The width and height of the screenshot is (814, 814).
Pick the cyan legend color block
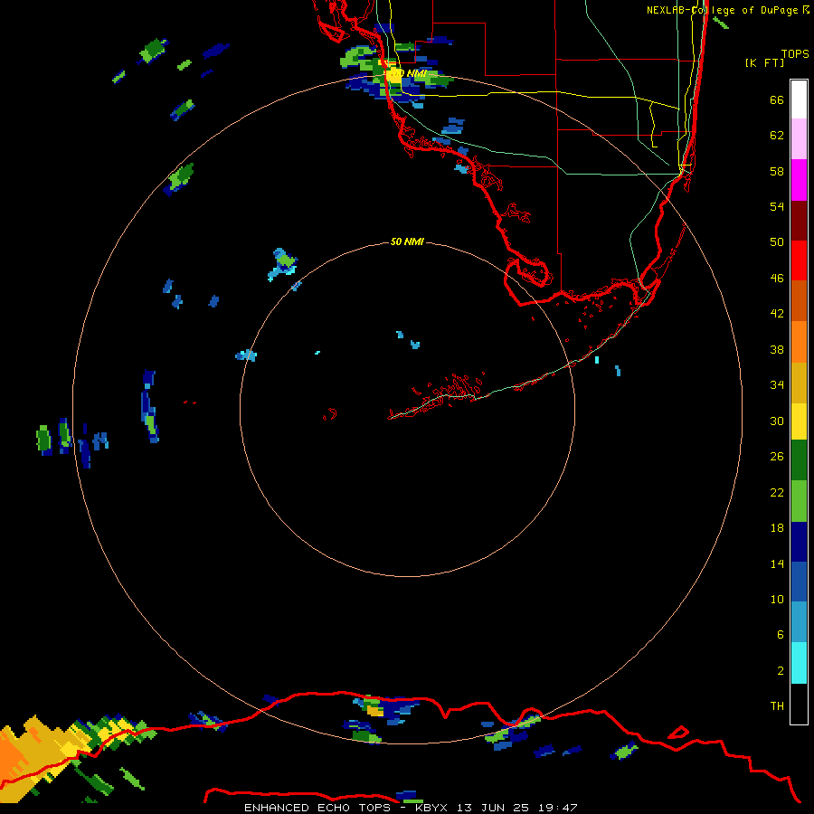point(799,663)
